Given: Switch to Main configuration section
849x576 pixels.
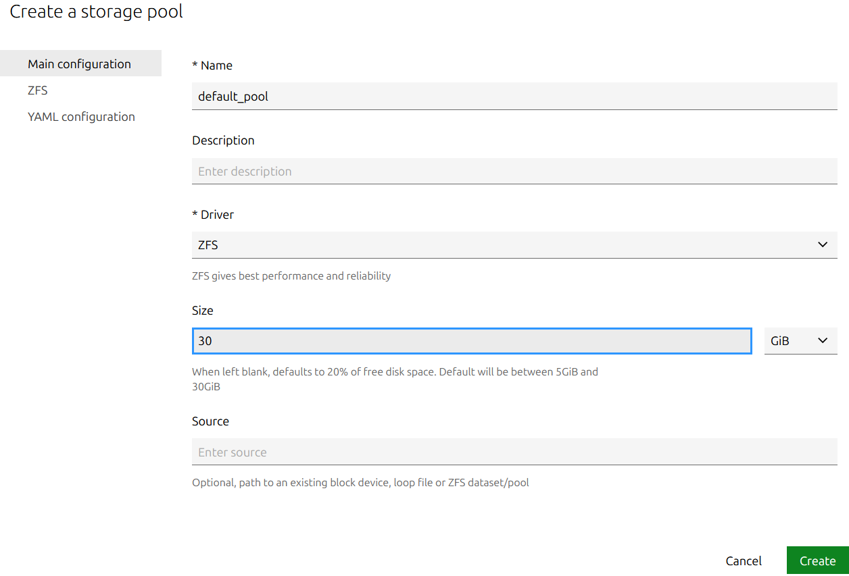Looking at the screenshot, I should click(80, 64).
